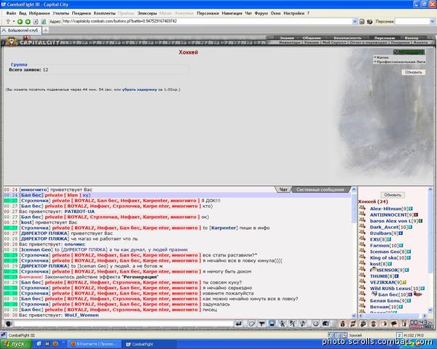This screenshot has width=437, height=349.
Task: Open the Анкета top menu link
Action: (x=420, y=43)
